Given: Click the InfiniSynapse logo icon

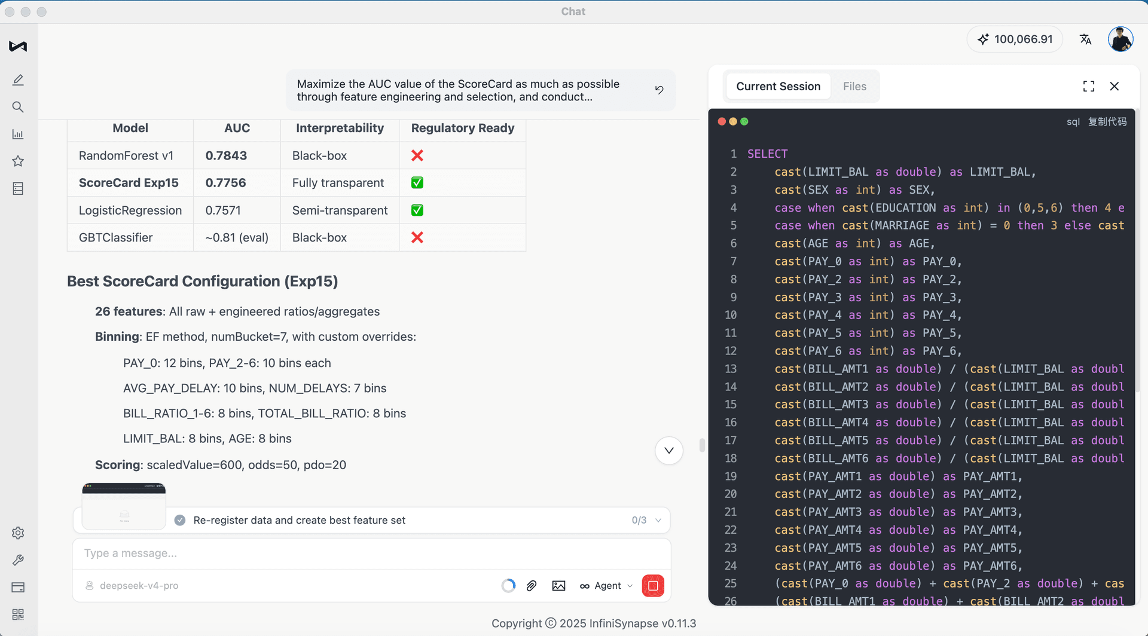Looking at the screenshot, I should click(x=18, y=46).
